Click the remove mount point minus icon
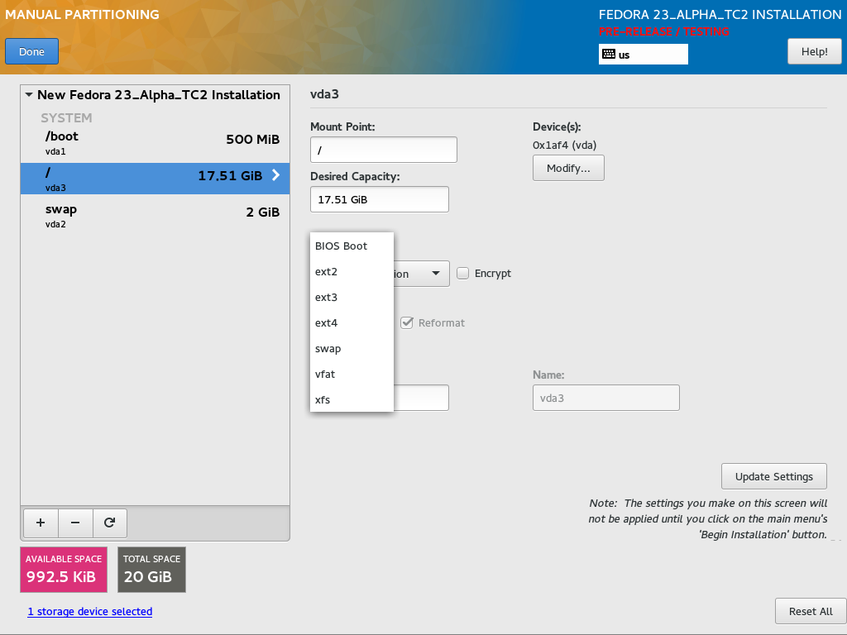 point(75,523)
